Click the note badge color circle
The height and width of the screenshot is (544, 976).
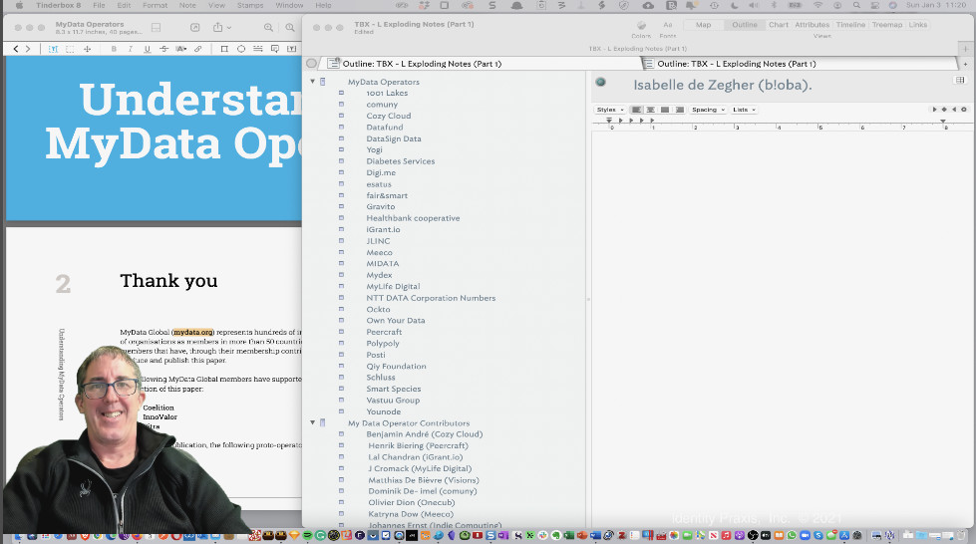(x=601, y=82)
